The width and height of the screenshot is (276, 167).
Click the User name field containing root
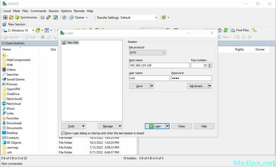tap(149, 78)
